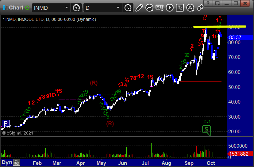Click the Dyn scaling mode button

7,162
